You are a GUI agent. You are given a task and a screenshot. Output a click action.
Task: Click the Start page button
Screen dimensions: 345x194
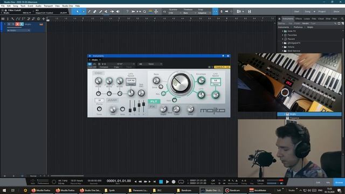coord(296,11)
